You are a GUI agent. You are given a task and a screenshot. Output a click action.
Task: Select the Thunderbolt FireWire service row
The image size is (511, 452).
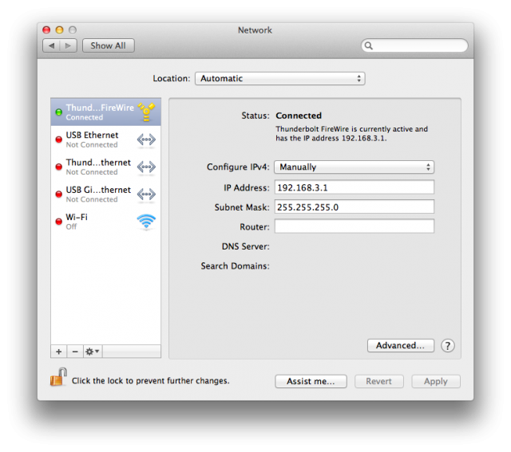105,112
